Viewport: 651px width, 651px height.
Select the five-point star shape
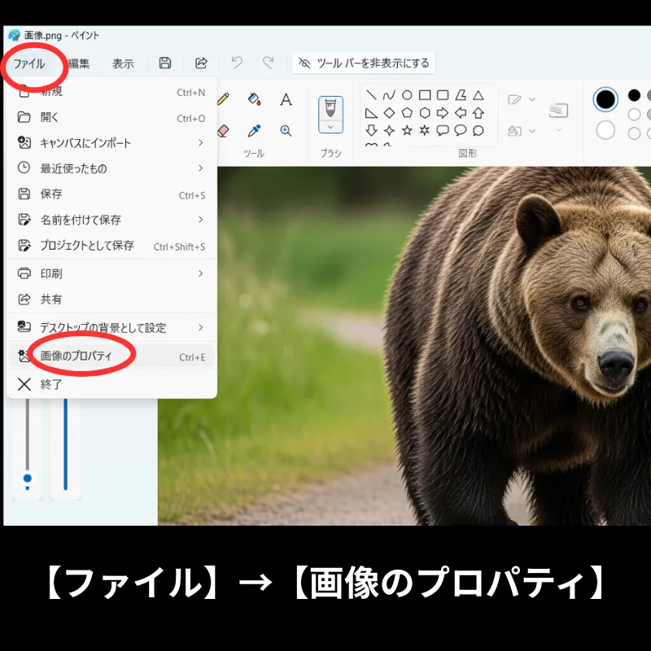[x=407, y=130]
